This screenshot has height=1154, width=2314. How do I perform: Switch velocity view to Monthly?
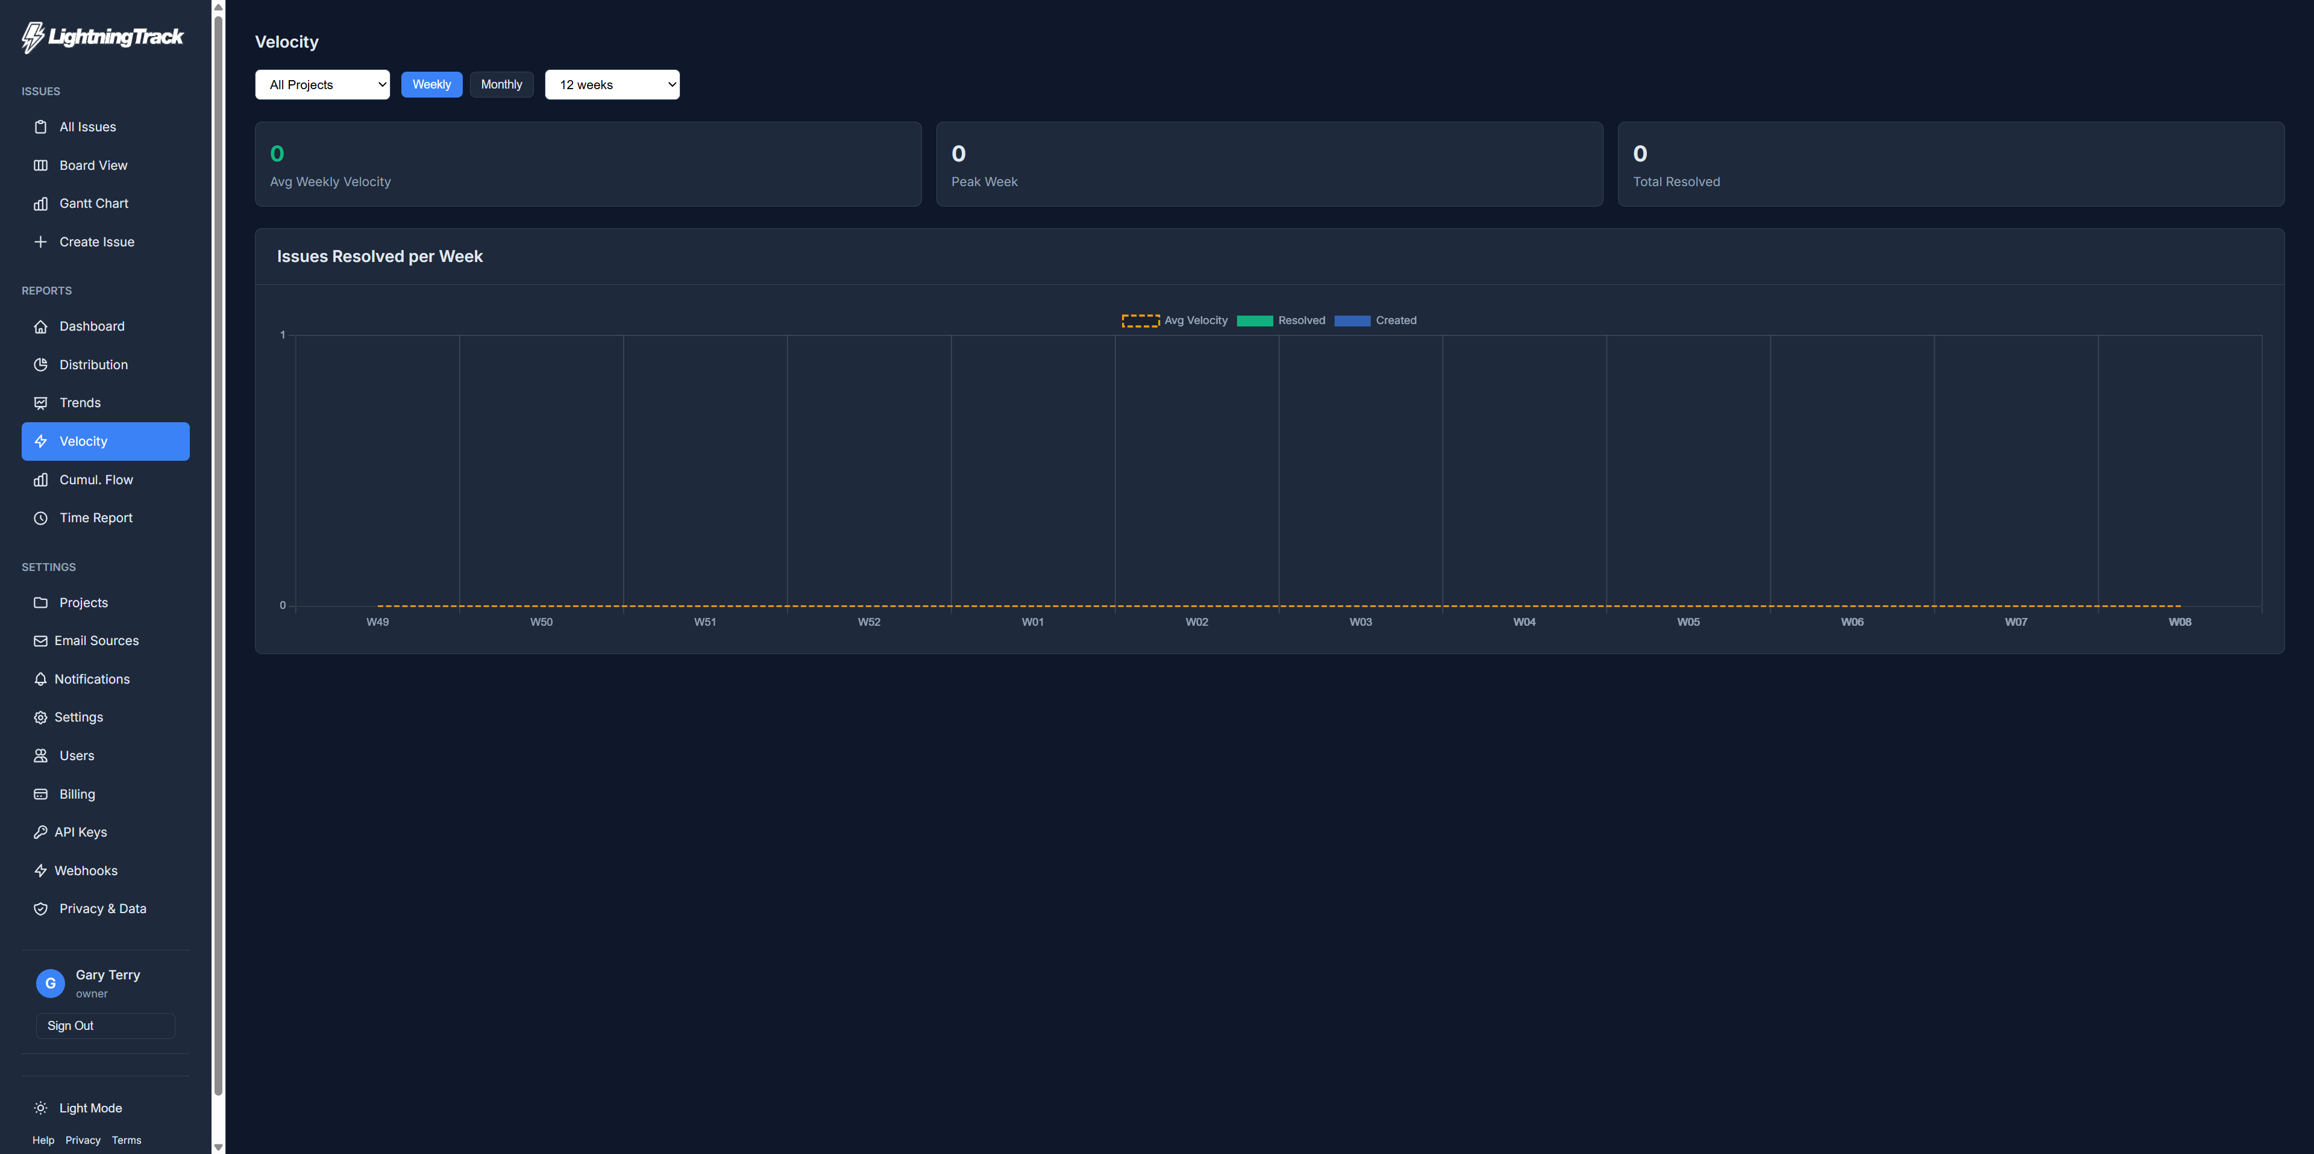point(501,84)
